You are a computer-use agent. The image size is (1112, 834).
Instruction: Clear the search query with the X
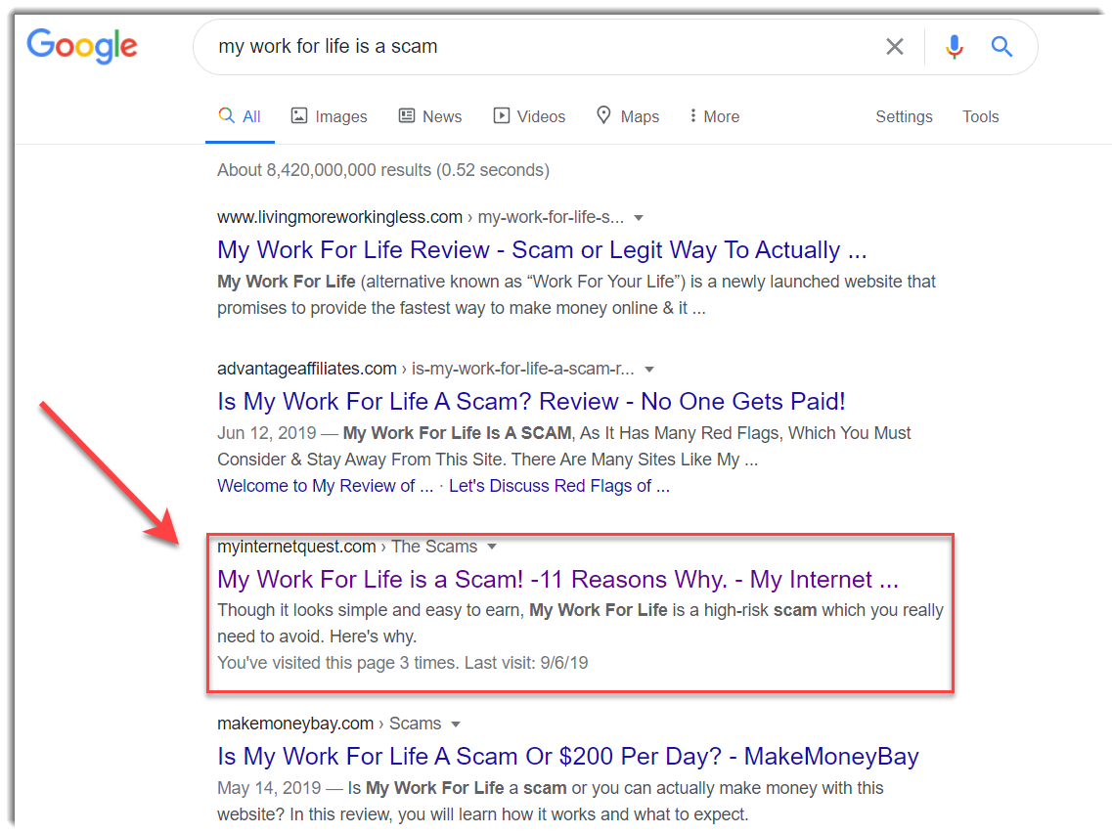pyautogui.click(x=894, y=47)
